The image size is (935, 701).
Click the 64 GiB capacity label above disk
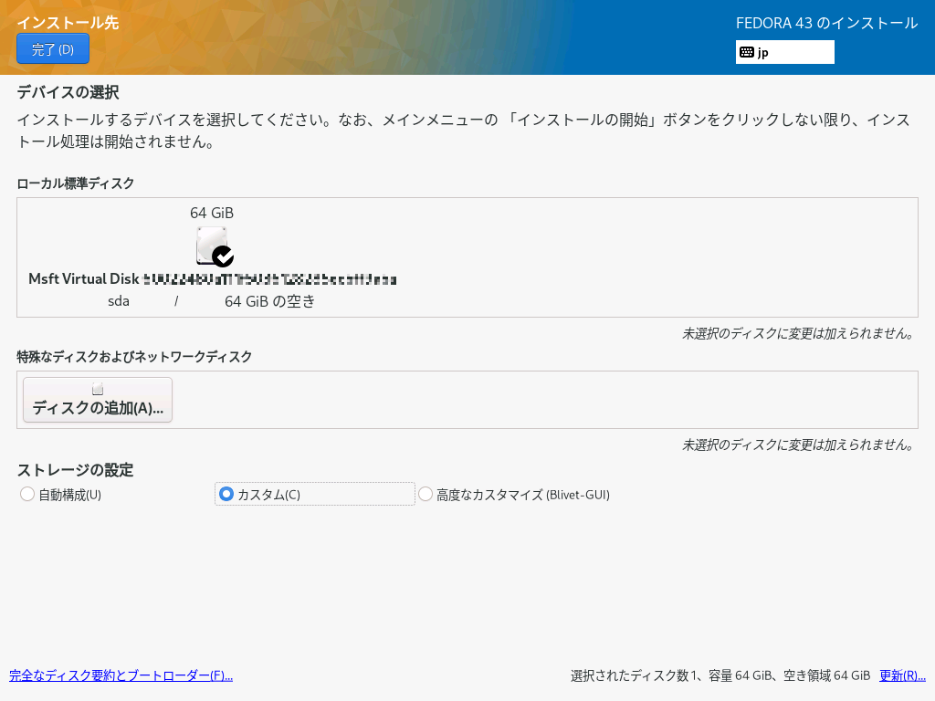click(x=212, y=213)
